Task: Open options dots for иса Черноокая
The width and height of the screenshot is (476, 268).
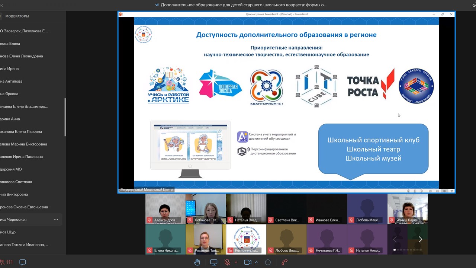Action: [x=56, y=220]
